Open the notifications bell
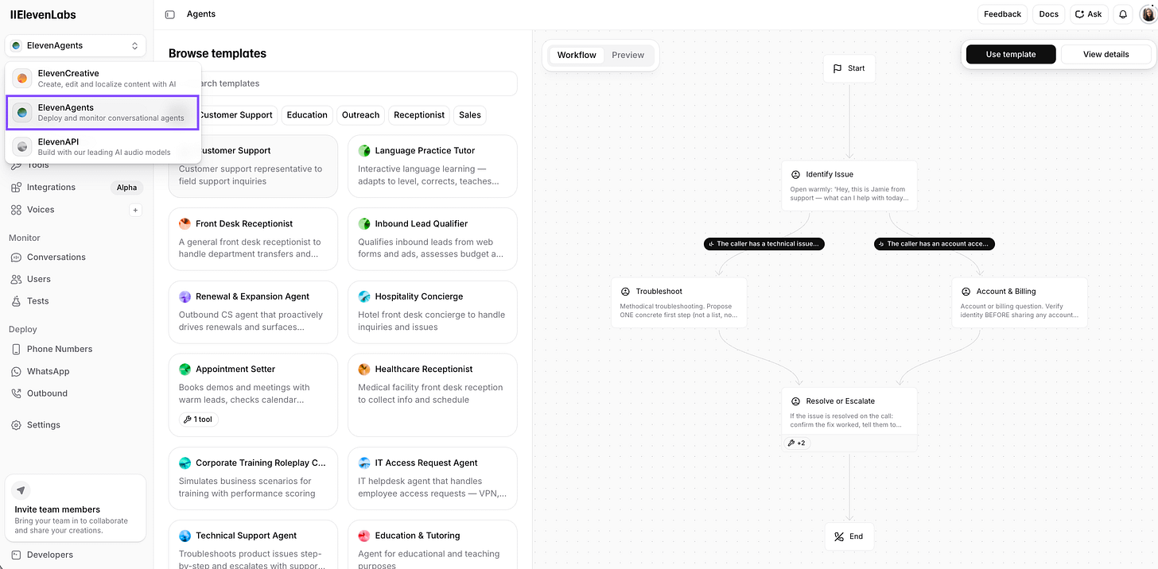 (x=1123, y=14)
